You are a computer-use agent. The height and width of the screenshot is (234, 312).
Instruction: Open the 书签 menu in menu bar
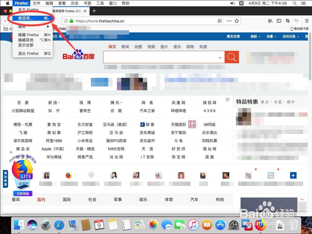[87, 3]
